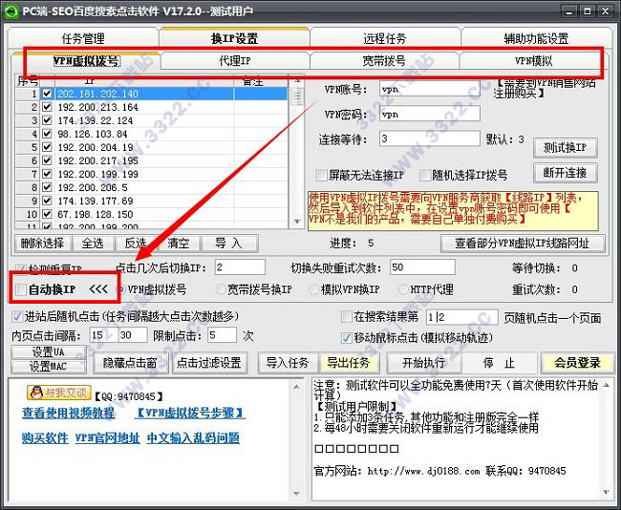This screenshot has width=621, height=510.
Task: Click the search result page number field
Action: pos(461,317)
